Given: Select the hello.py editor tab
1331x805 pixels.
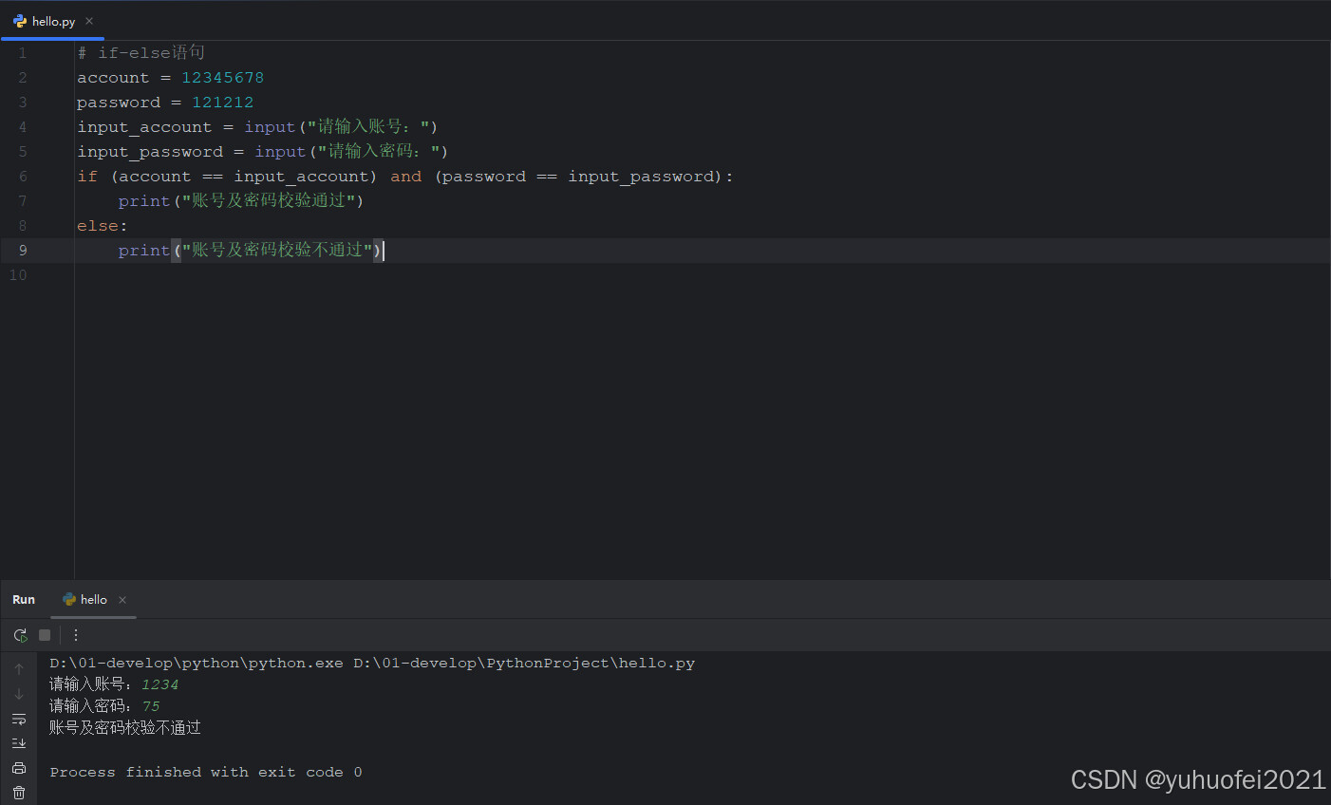Looking at the screenshot, I should (x=53, y=21).
